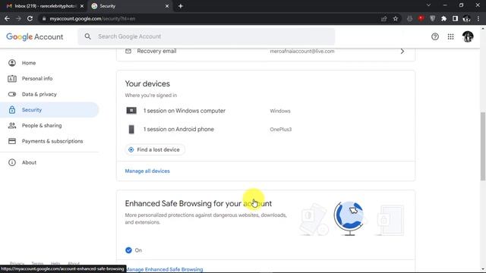This screenshot has width=486, height=273.
Task: Click the globe illustration in Safe Browsing
Action: coord(349,218)
